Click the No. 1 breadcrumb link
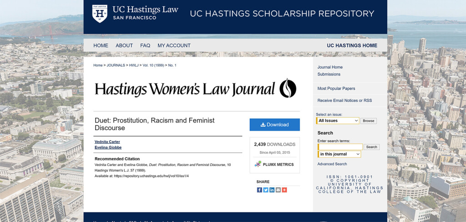 pos(172,66)
